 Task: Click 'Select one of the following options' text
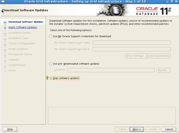(x=71, y=30)
